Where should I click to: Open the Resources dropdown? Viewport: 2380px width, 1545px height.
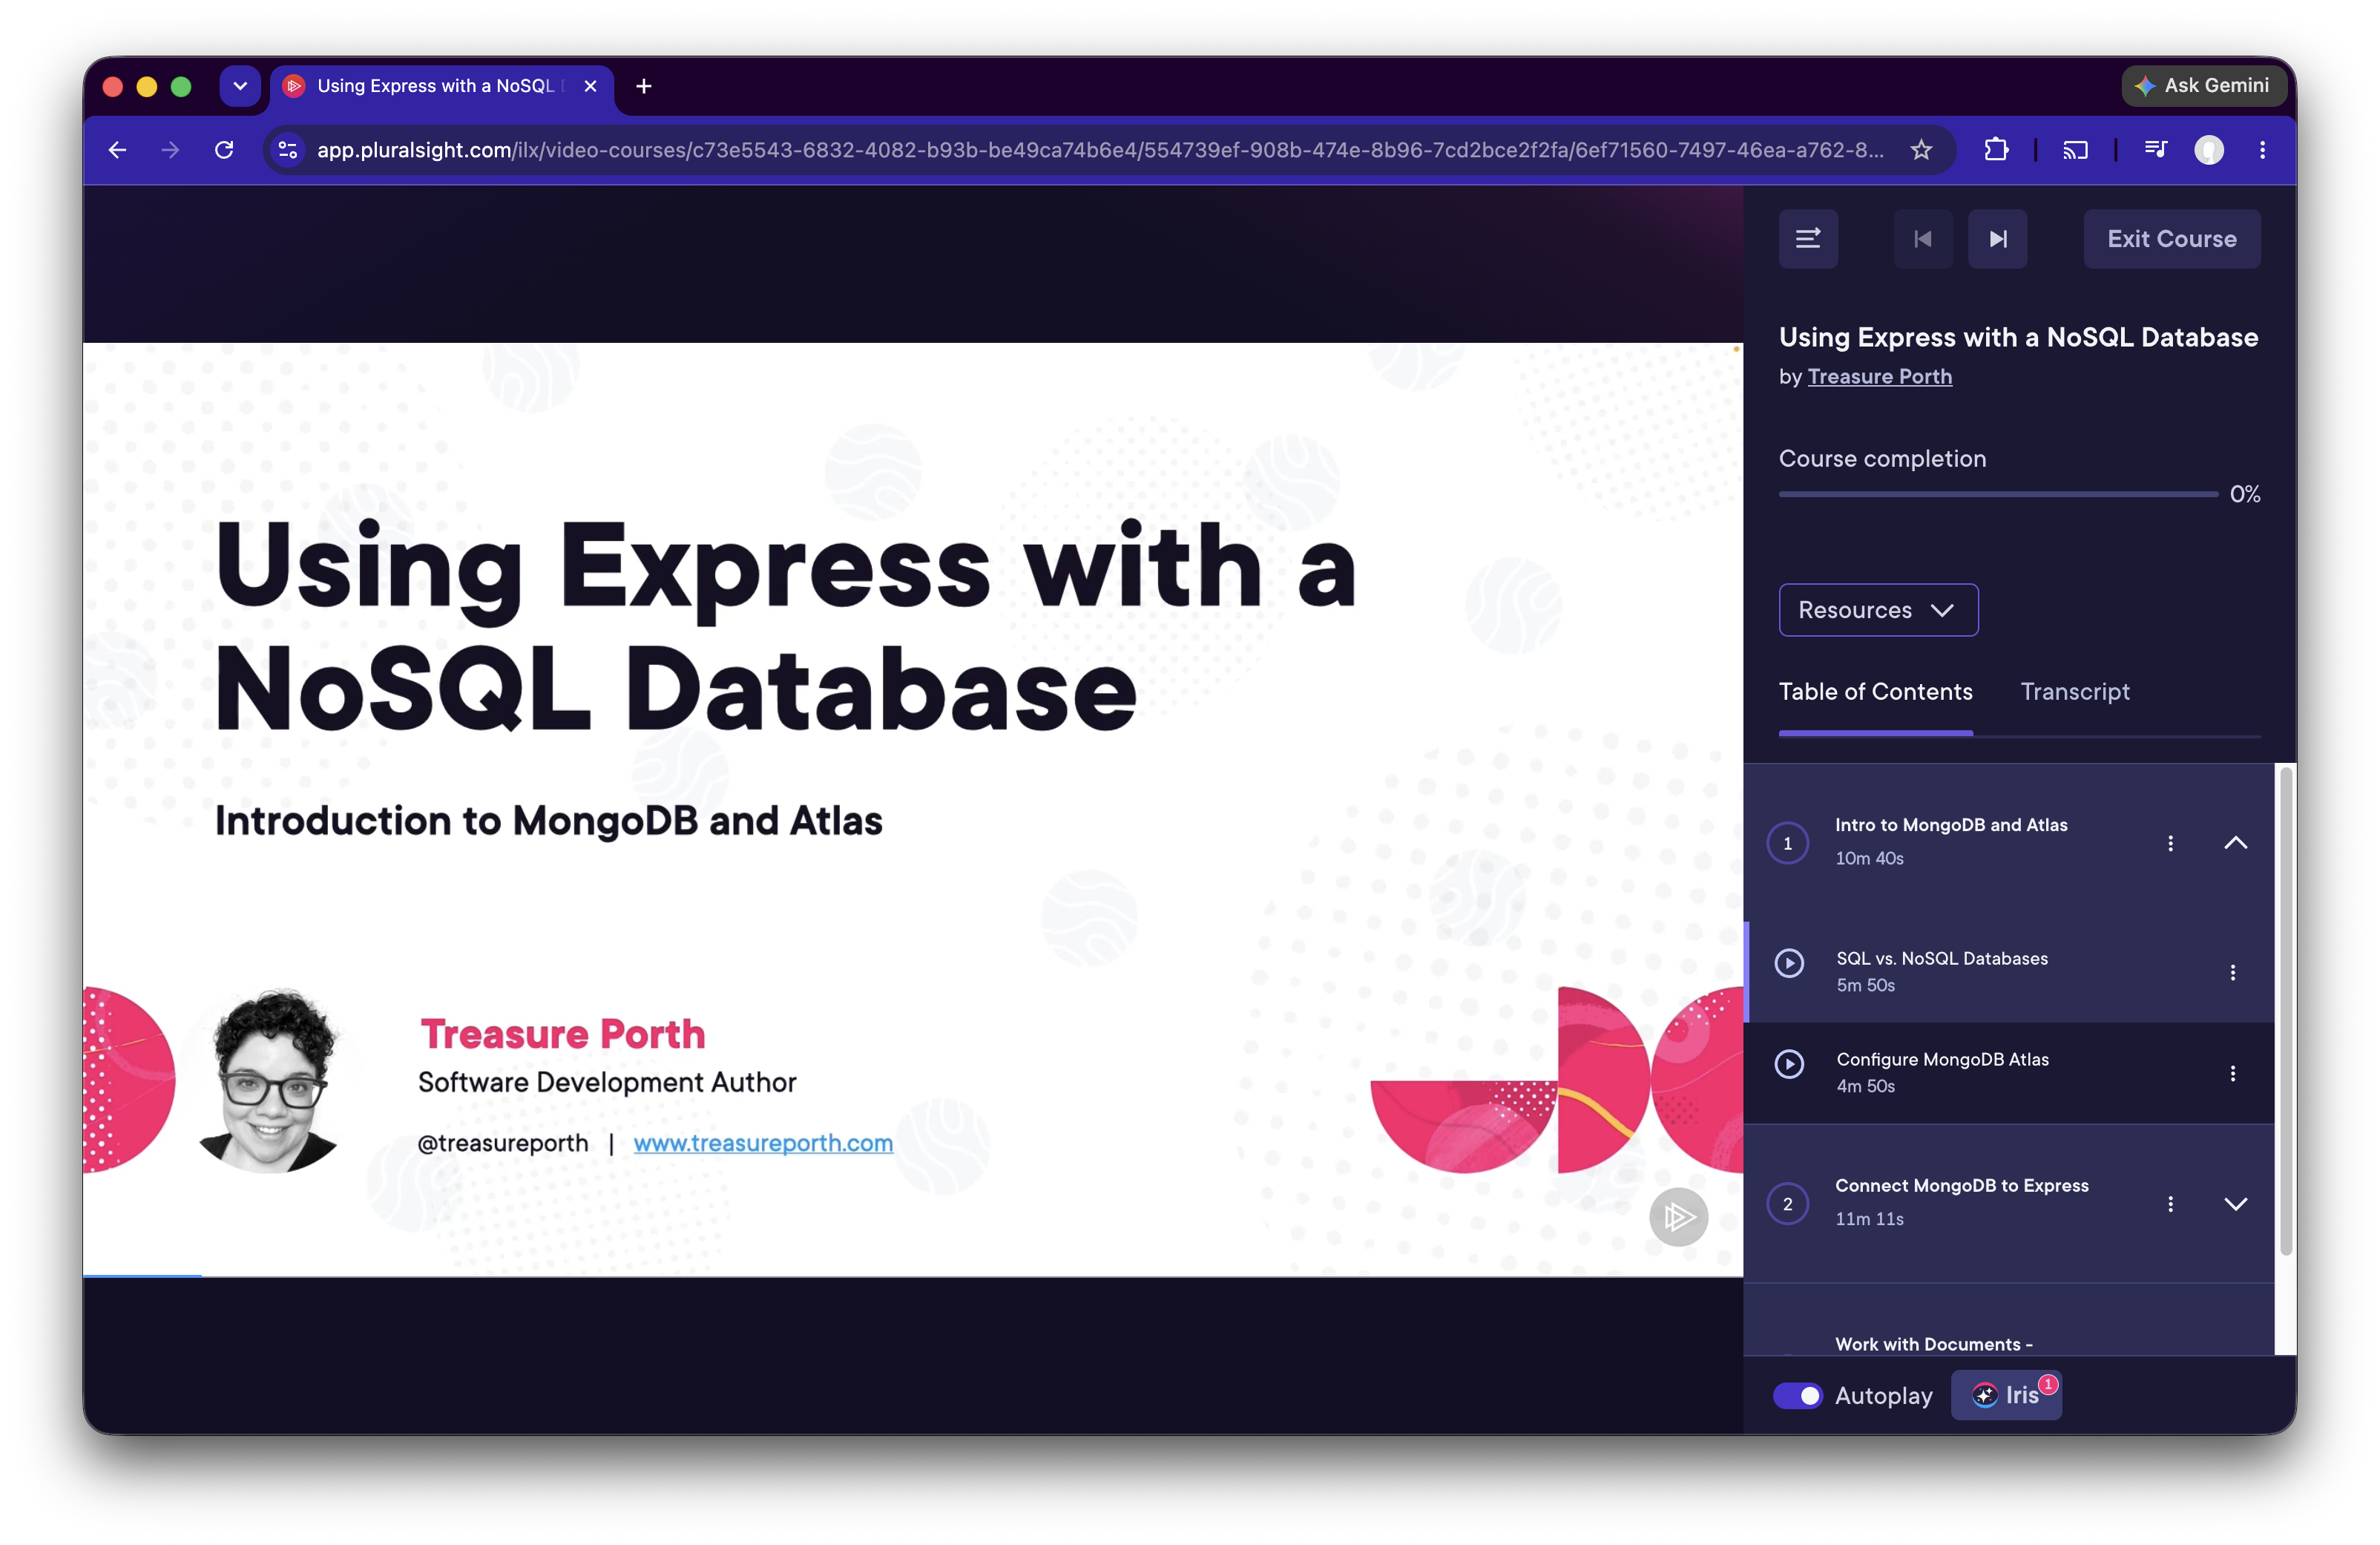tap(1878, 610)
